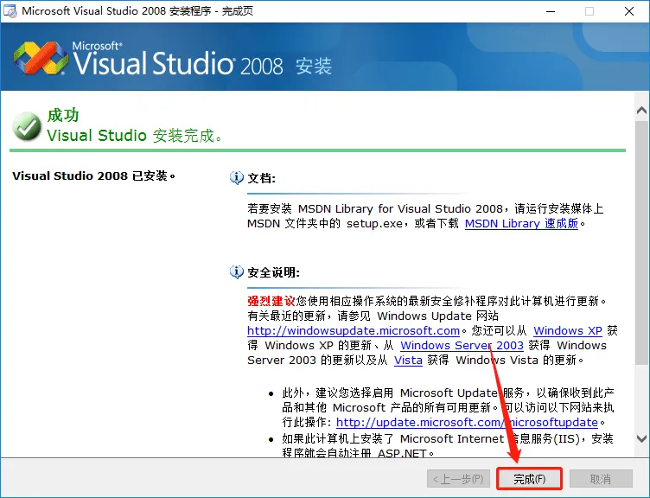Click the 完成(F) finish button

tap(529, 479)
